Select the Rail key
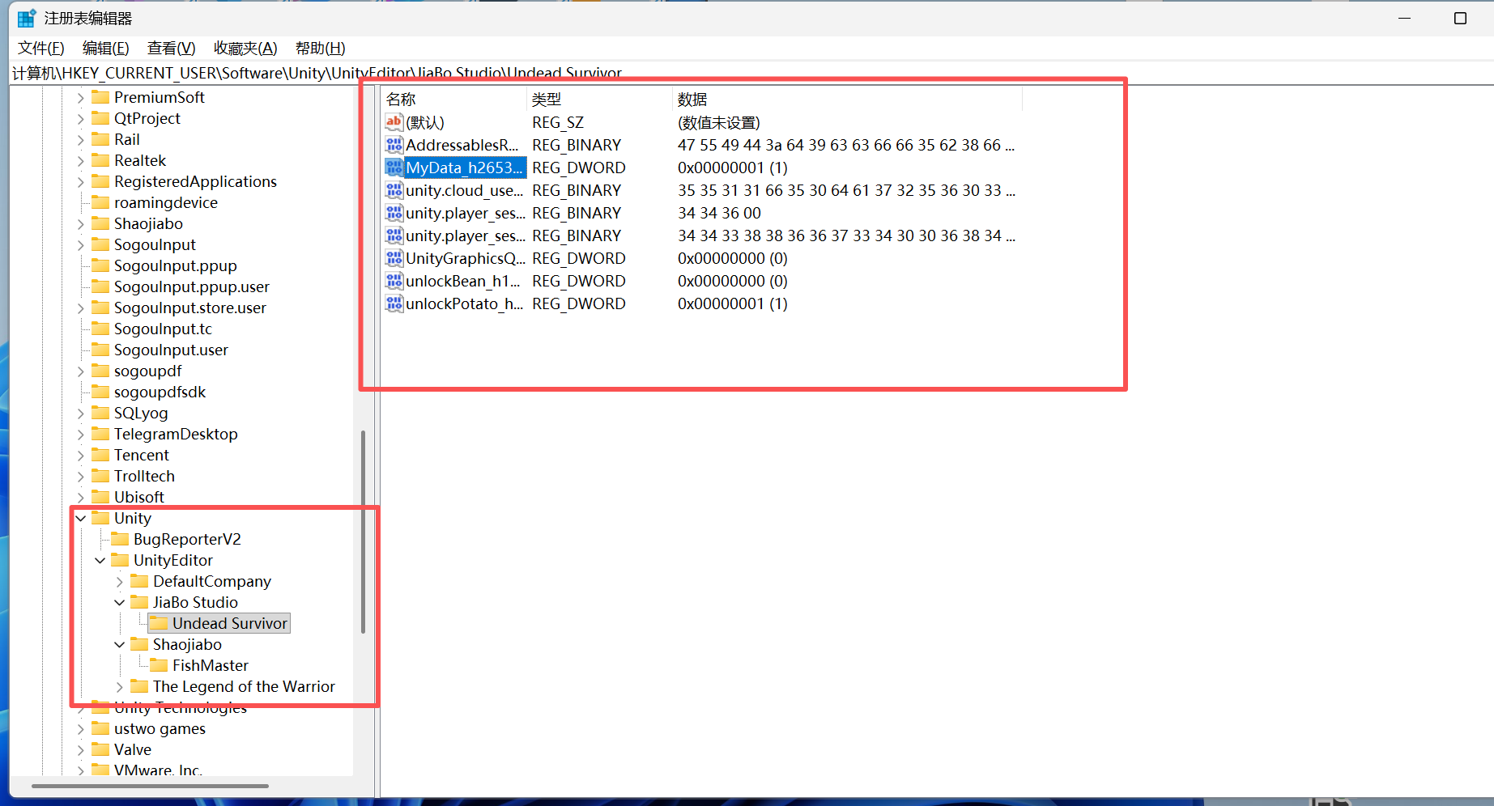Screen dimensions: 1494x806 [x=127, y=139]
